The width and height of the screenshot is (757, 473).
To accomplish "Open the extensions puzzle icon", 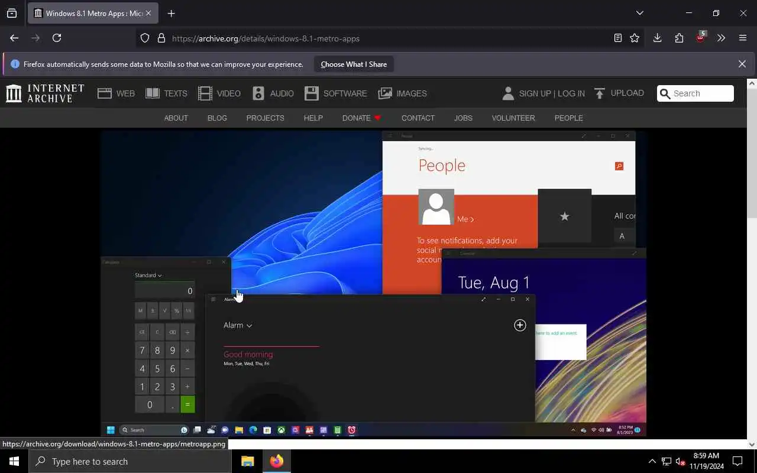I will [679, 38].
